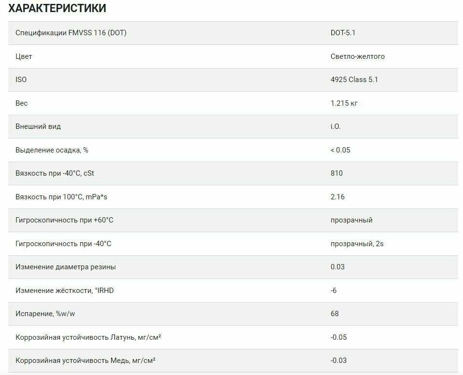Click the 1.215 кг weight value
The image size is (463, 375).
tap(344, 103)
